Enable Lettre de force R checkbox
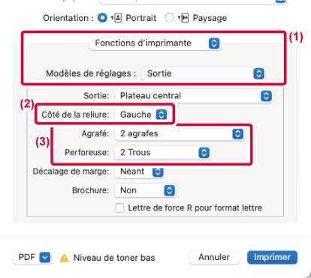The width and height of the screenshot is (311, 278). (119, 208)
